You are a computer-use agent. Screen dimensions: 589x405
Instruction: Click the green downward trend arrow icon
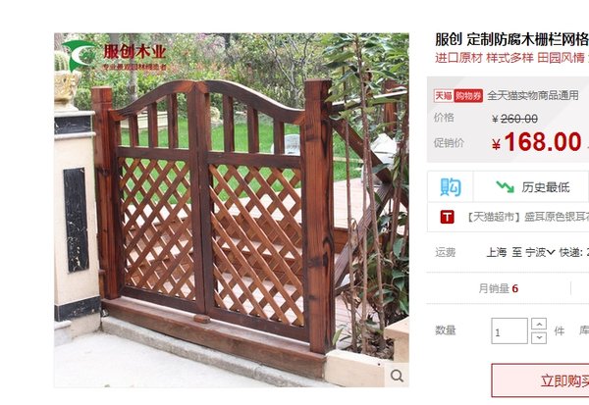pyautogui.click(x=505, y=186)
